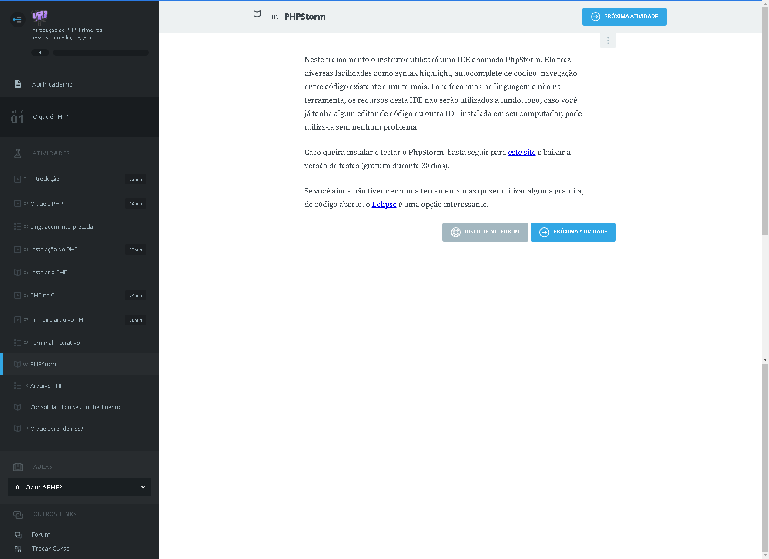
Task: Click the Abrir caderno notebook icon
Action: (18, 84)
